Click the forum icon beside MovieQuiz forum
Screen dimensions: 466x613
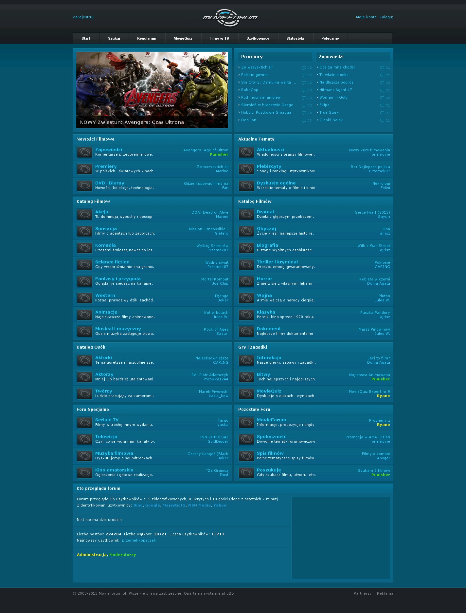(x=246, y=394)
